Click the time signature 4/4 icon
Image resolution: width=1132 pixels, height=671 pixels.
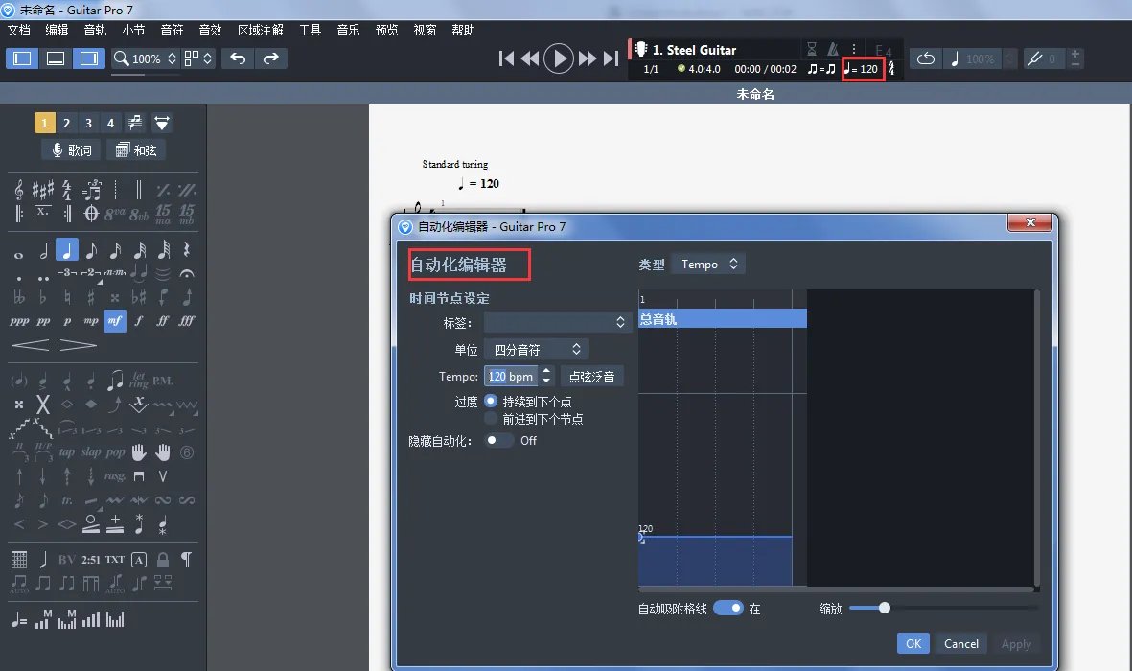pos(66,190)
